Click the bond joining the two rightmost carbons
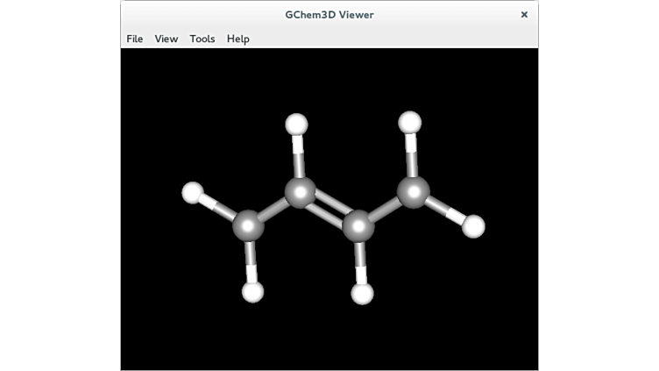Image resolution: width=659 pixels, height=371 pixels. click(386, 208)
